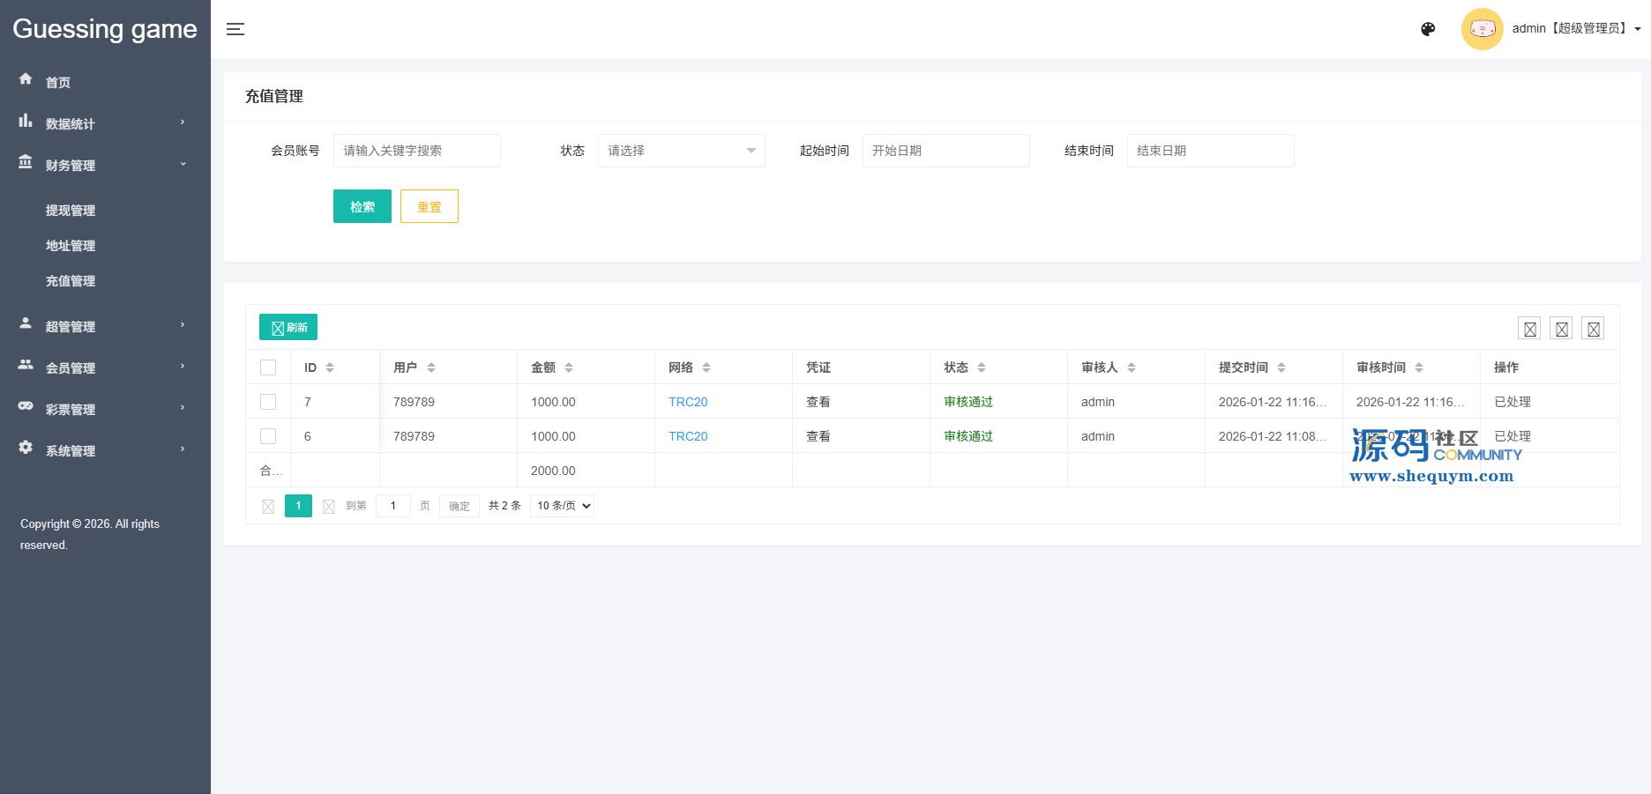Click the home icon beside 首页
The height and width of the screenshot is (794, 1651).
[x=26, y=79]
